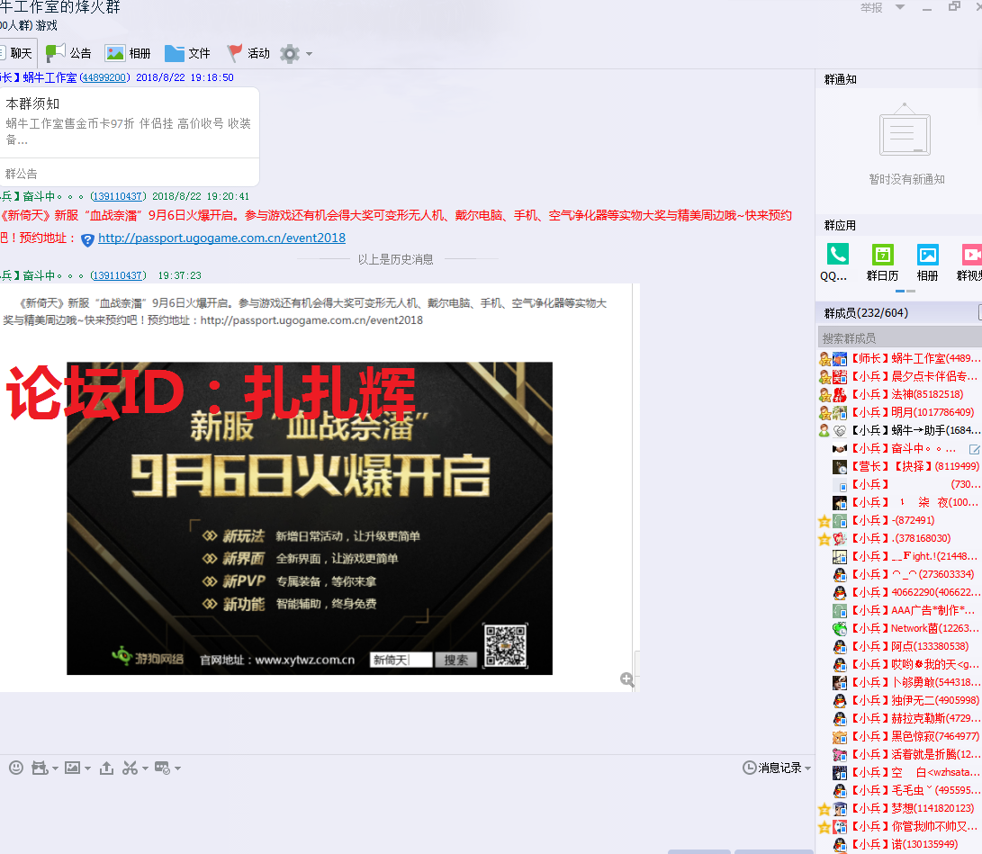Viewport: 982px width, 854px height.
Task: Click the avatar of Network菌
Action: click(x=839, y=629)
